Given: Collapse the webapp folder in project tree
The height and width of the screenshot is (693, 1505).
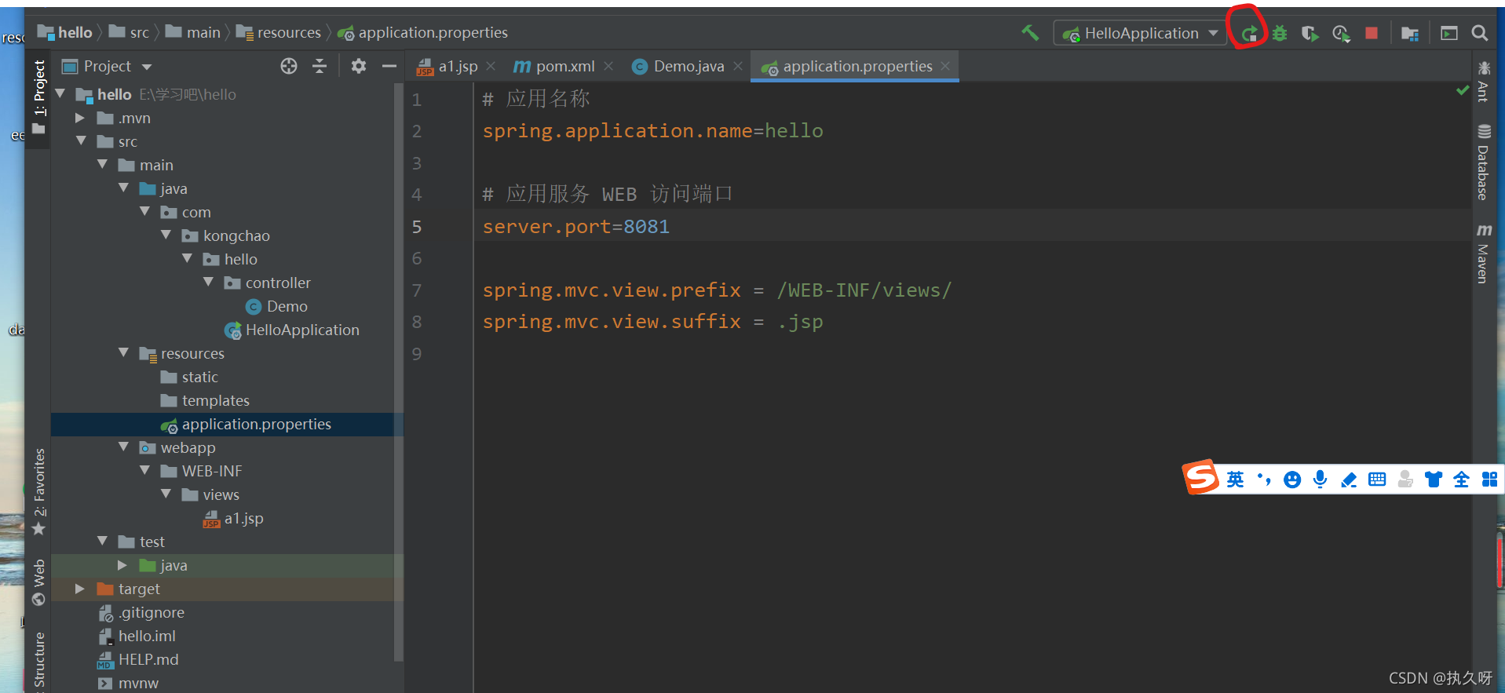Looking at the screenshot, I should pos(123,447).
